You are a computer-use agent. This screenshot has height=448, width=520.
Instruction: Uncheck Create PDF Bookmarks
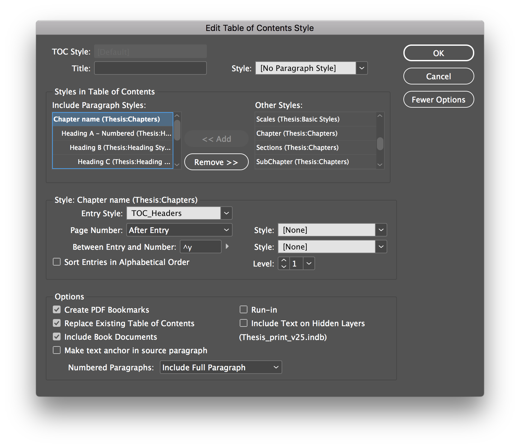click(57, 310)
